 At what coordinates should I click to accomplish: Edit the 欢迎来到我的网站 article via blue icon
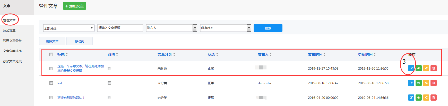pos(411,98)
